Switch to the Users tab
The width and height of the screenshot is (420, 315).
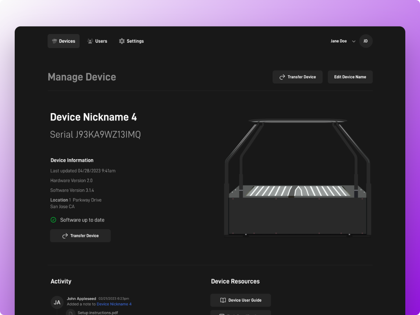[x=97, y=41]
